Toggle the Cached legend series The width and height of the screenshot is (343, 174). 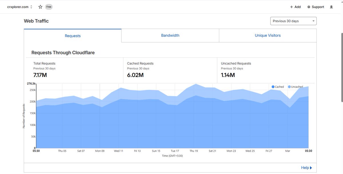tap(278, 87)
